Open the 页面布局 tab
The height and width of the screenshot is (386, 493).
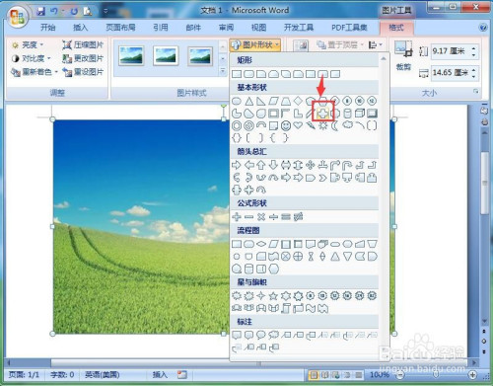pos(120,28)
